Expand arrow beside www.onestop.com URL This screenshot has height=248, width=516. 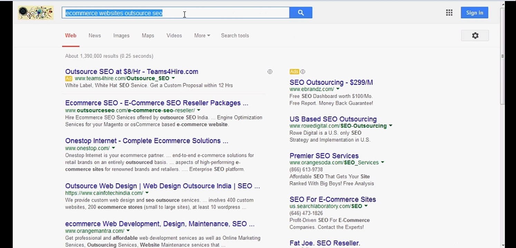(113, 148)
